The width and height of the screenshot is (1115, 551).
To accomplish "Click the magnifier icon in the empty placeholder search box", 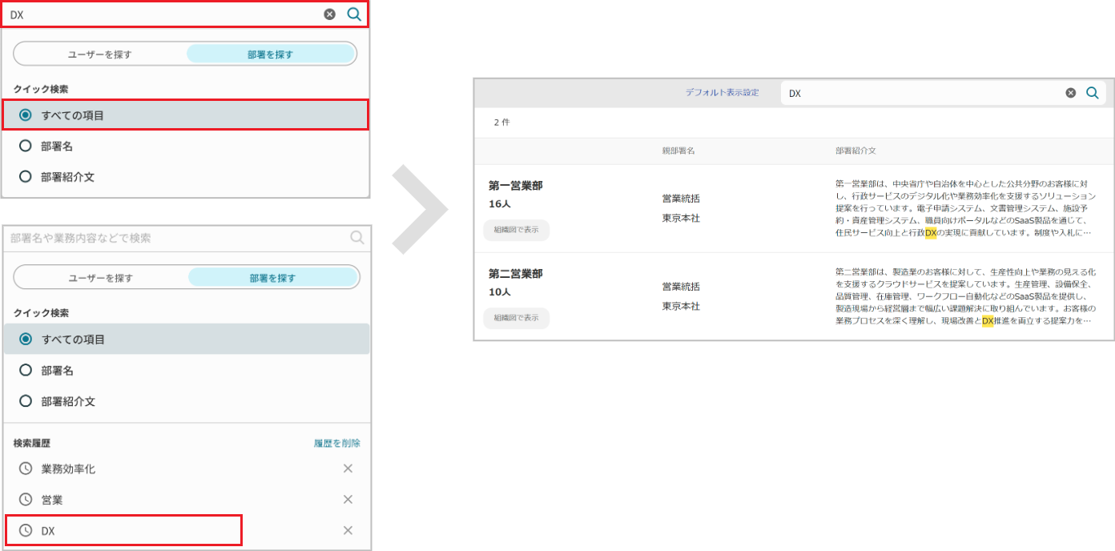I will click(357, 238).
